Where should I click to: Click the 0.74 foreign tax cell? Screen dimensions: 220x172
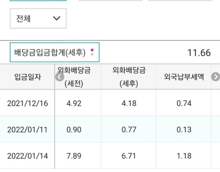pos(184,103)
